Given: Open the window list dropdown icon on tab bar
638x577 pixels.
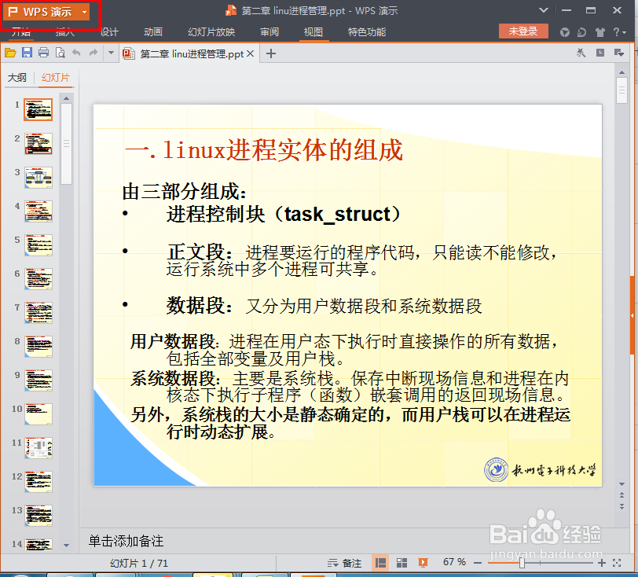Looking at the screenshot, I should point(619,53).
